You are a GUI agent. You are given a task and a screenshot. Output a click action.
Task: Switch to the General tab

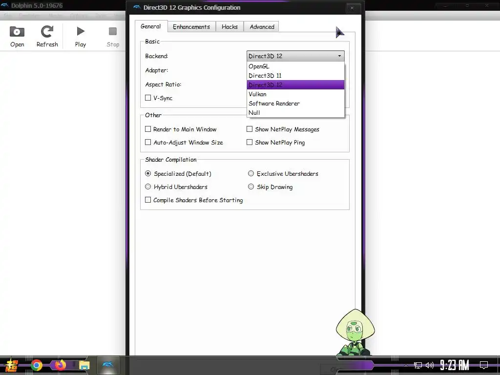pos(151,26)
